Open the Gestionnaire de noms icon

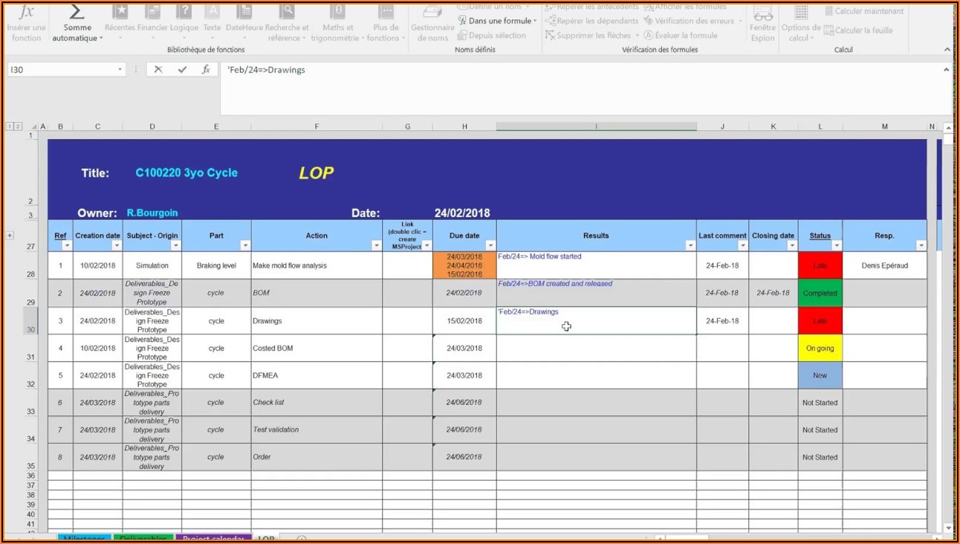432,13
